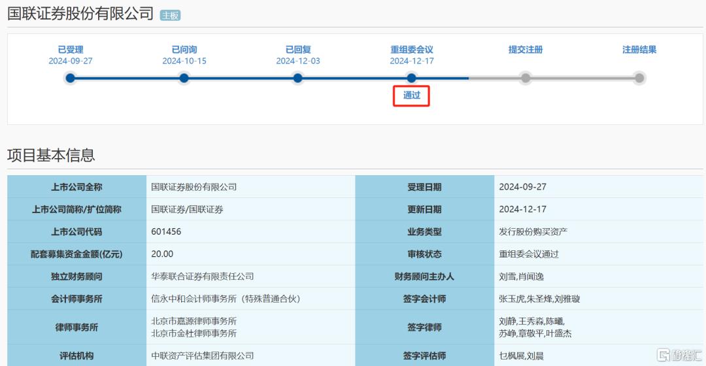Click the 注册结果 stage label
Image resolution: width=706 pixels, height=366 pixels.
(x=639, y=50)
